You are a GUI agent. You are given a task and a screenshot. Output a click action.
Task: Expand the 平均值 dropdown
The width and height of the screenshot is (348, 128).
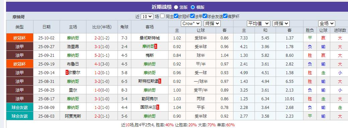[x=259, y=23]
